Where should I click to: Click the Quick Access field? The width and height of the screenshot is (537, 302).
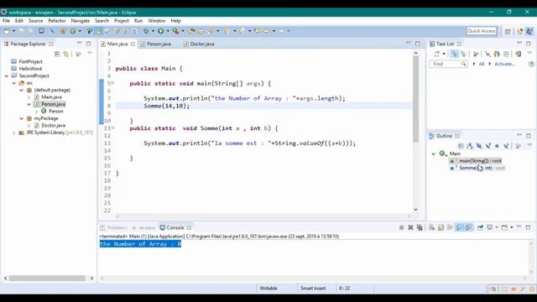tap(481, 31)
